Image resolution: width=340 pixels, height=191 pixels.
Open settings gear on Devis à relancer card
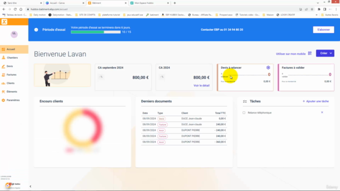[268, 67]
